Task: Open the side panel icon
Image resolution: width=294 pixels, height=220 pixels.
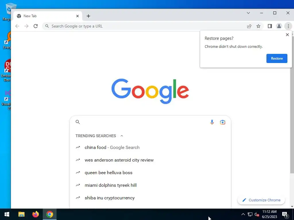Action: [x=270, y=26]
